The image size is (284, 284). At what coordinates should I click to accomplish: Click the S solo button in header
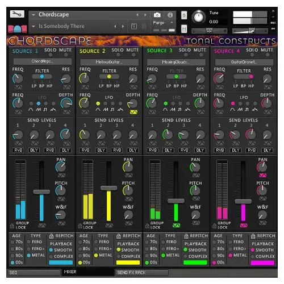click(x=184, y=15)
